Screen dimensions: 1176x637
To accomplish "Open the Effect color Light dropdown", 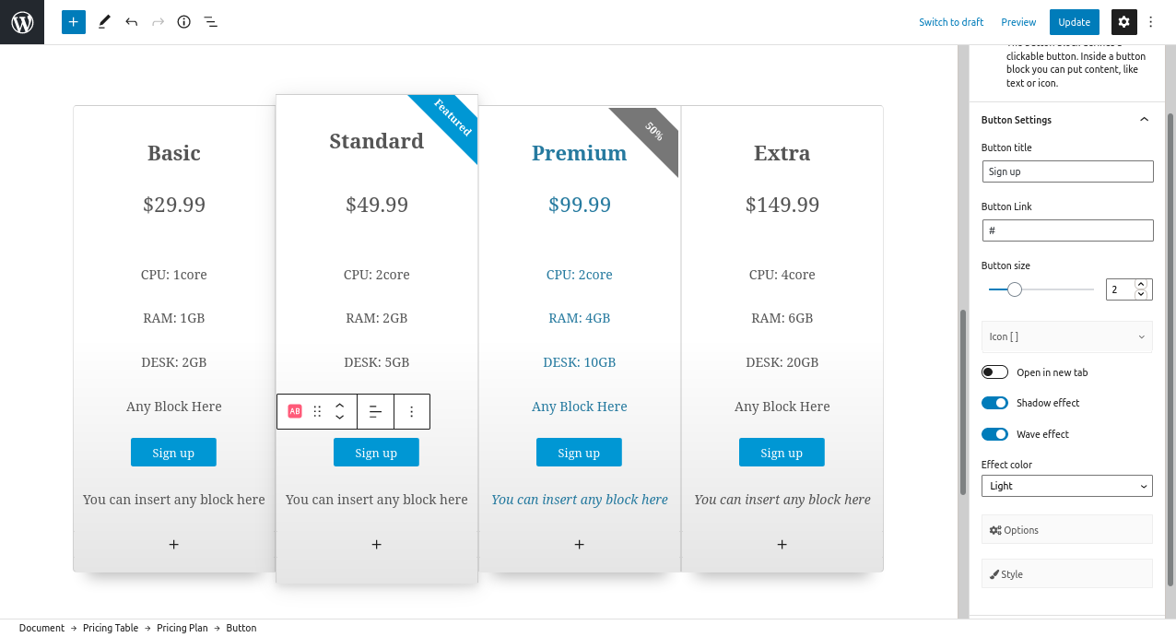I will point(1067,486).
